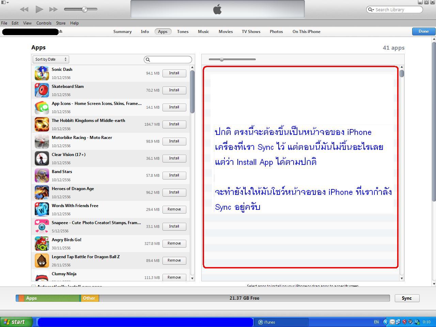The width and height of the screenshot is (436, 327).
Task: Open the Store menu
Action: [x=61, y=23]
